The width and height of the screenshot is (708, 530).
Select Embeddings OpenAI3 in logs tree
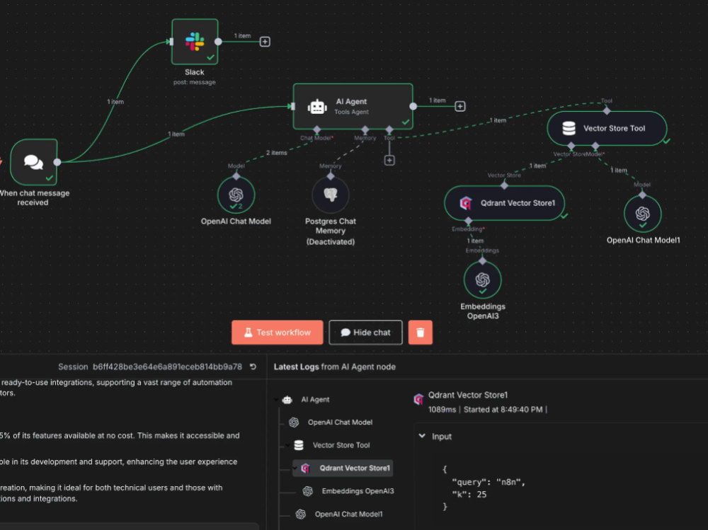click(x=358, y=491)
